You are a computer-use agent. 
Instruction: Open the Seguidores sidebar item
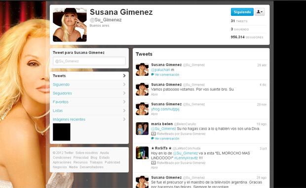tap(89, 94)
